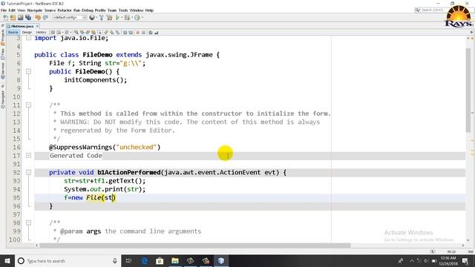The width and height of the screenshot is (475, 267).
Task: Click the Open Project toolbar icon
Action: coord(20,18)
